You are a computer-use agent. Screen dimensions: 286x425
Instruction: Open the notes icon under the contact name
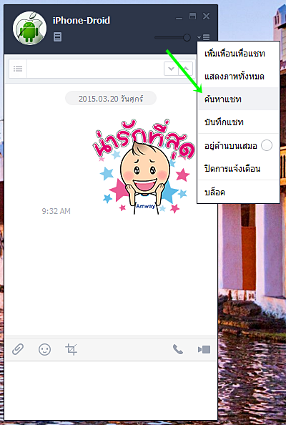57,37
